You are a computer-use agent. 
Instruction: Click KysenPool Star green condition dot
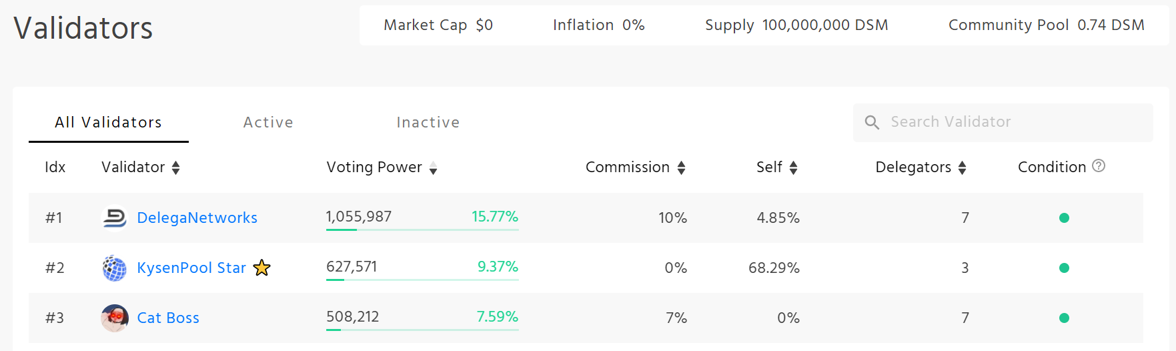[1064, 268]
